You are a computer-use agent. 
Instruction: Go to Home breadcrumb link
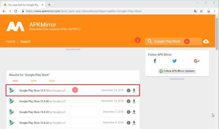(x=11, y=42)
